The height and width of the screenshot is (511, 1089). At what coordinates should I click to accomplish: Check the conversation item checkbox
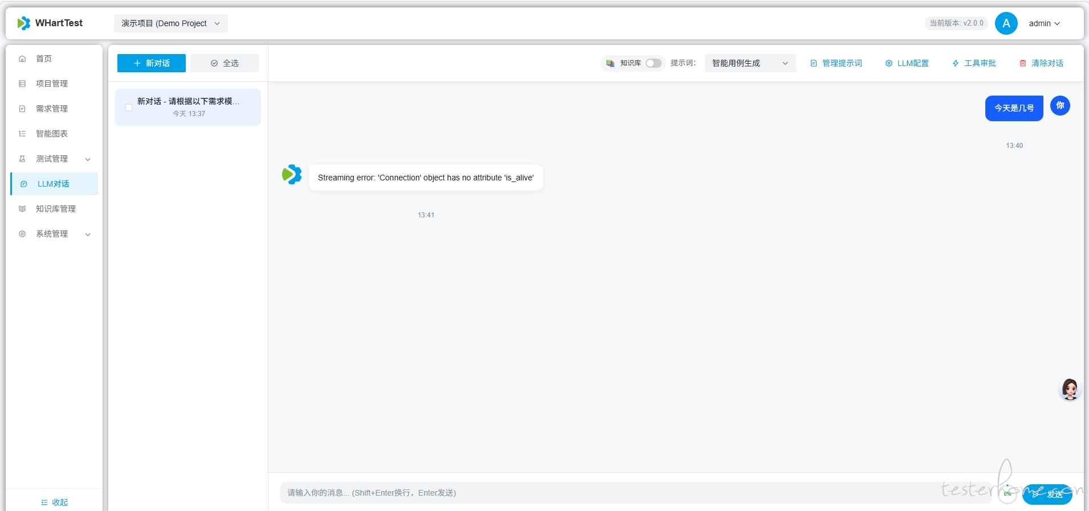129,108
